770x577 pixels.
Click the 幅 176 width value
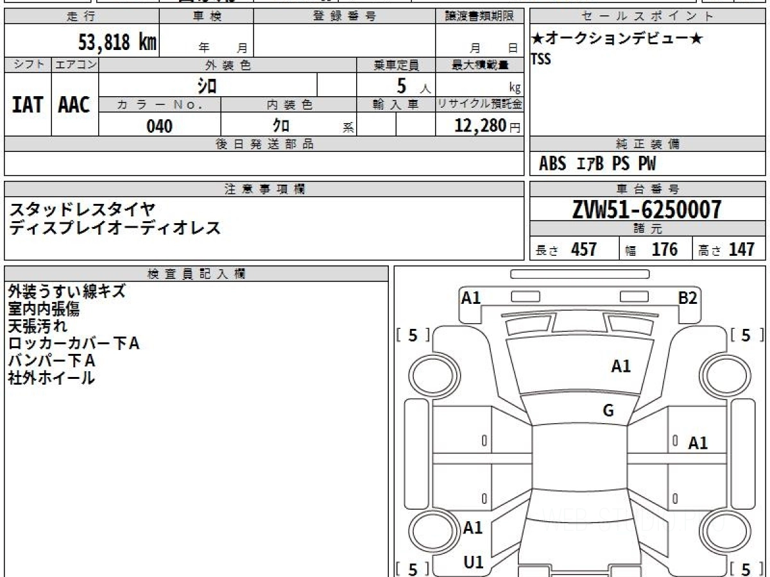tap(651, 249)
